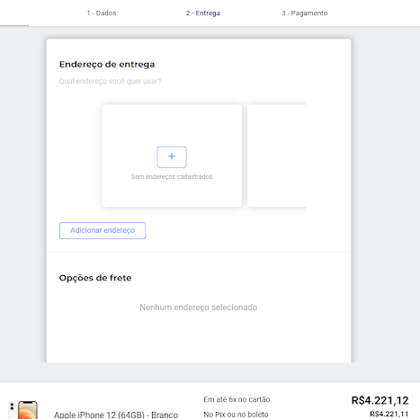Viewport: 420px width, 419px height.
Task: Click the Adicionar endereço button
Action: (103, 230)
